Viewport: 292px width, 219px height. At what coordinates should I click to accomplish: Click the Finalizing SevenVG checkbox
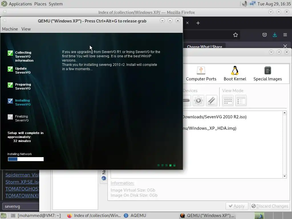(x=10, y=117)
